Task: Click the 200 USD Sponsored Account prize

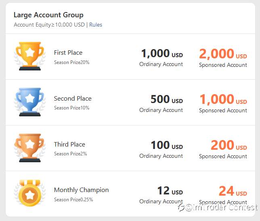Action: [x=223, y=149]
